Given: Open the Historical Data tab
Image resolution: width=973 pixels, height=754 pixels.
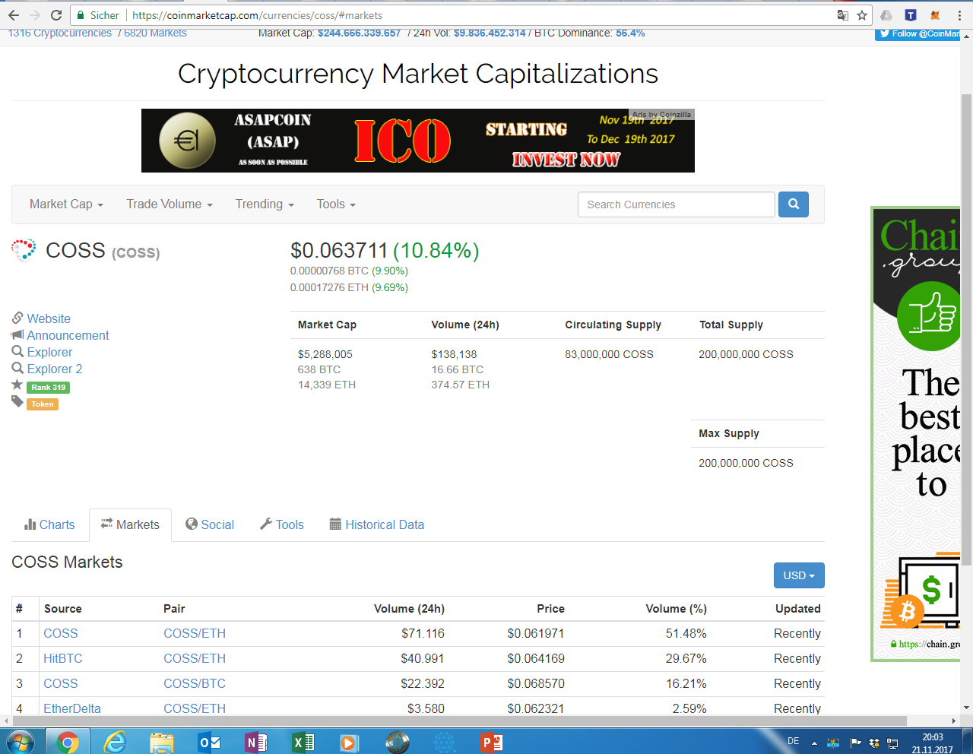Looking at the screenshot, I should point(377,524).
